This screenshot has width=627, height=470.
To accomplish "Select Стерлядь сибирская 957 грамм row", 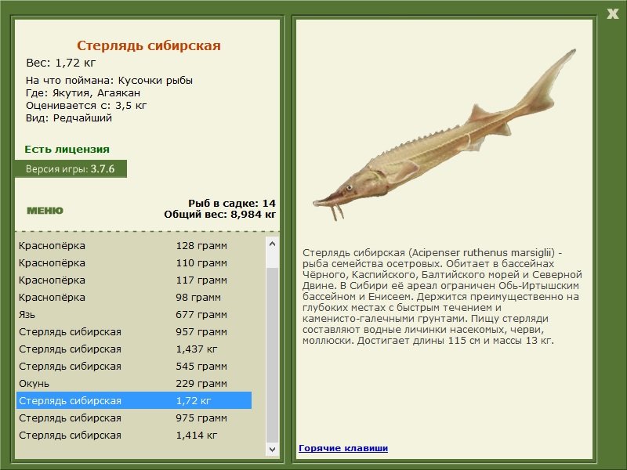I will pos(134,331).
